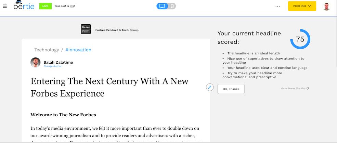This screenshot has width=337, height=143.
Task: Click the headline score 75 gauge
Action: (300, 39)
